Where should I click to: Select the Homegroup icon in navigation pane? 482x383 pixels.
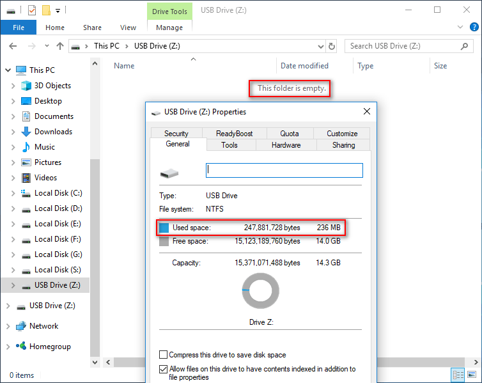click(21, 346)
